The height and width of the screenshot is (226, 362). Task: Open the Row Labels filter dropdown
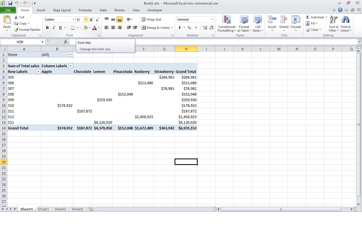(38, 71)
